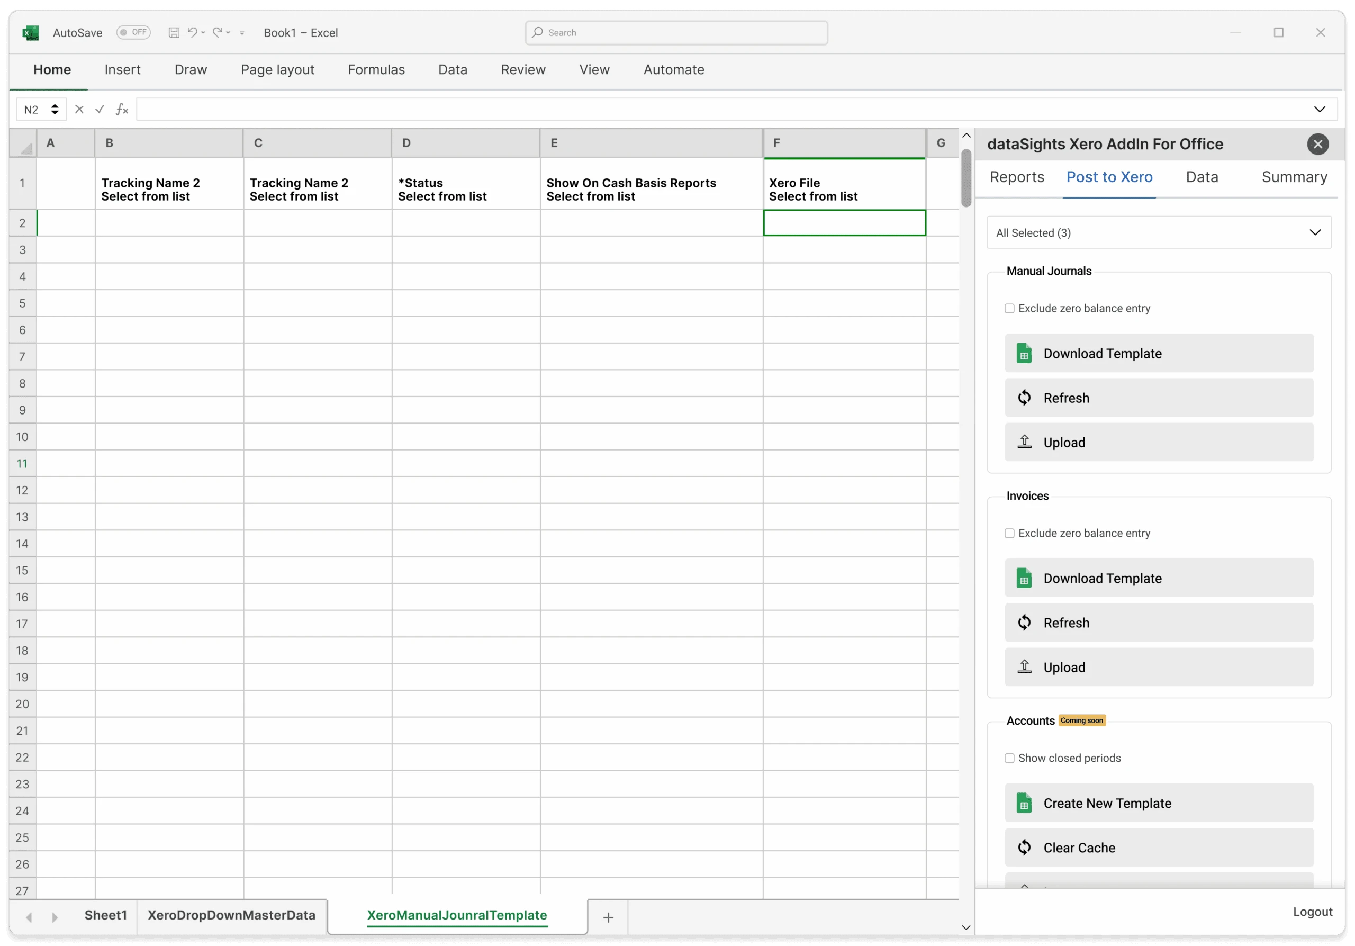Open the View ribbon tab
Screen dimensions: 1355x946
pos(594,70)
